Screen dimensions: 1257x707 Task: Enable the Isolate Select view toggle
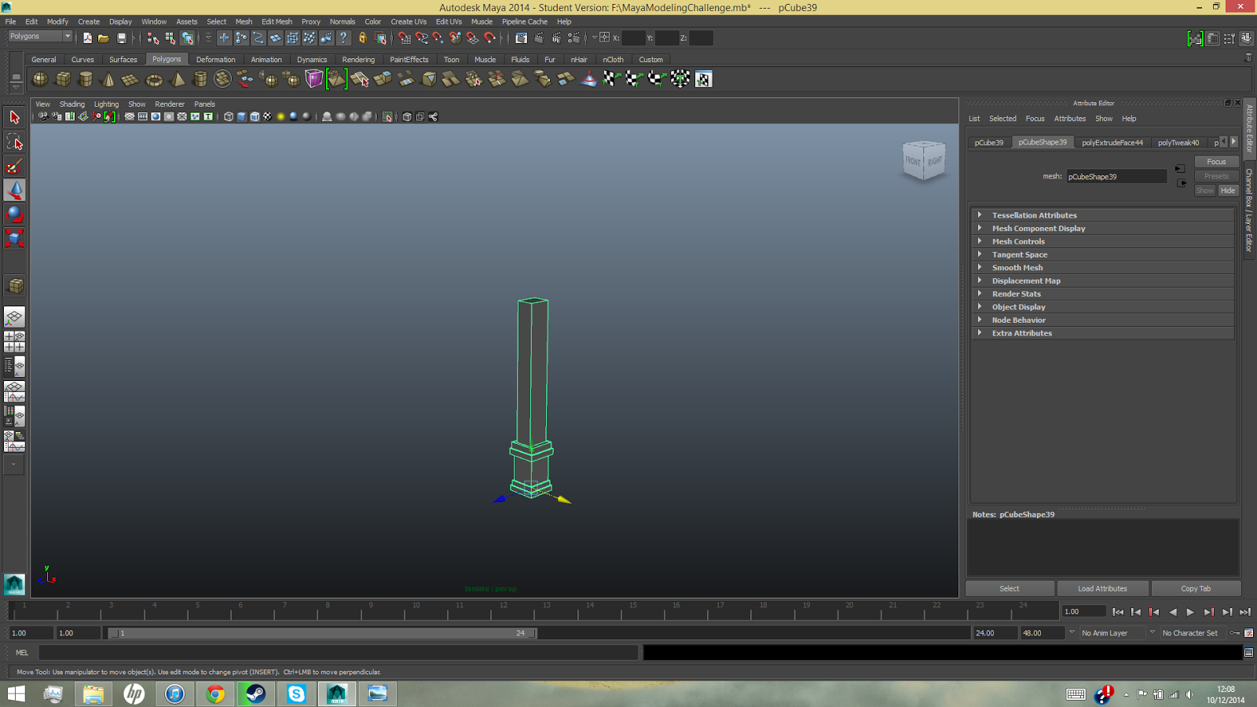387,116
